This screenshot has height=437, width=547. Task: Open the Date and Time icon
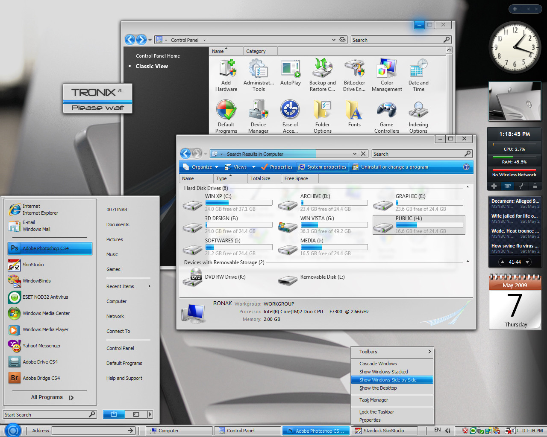click(x=418, y=75)
